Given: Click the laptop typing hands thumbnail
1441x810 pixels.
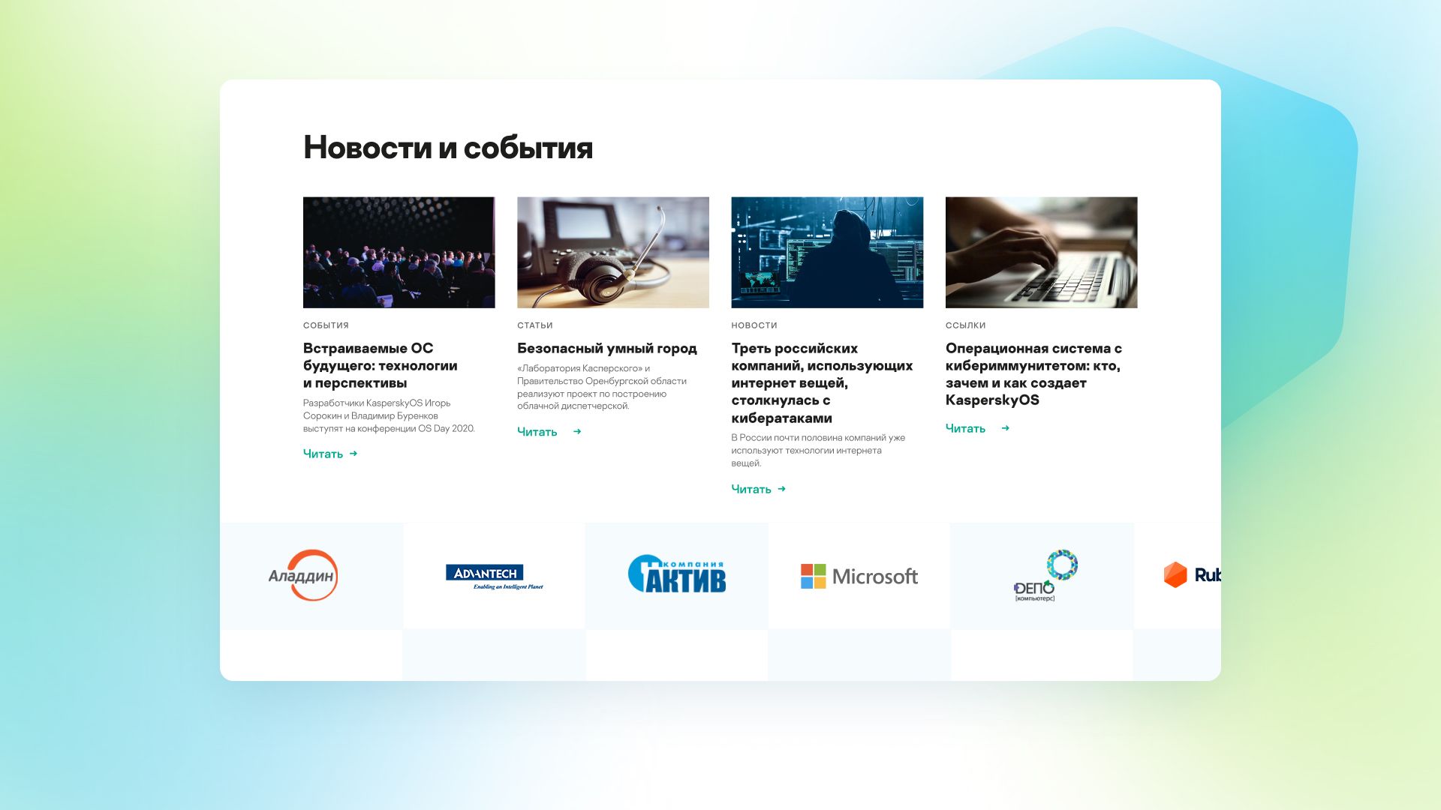Looking at the screenshot, I should point(1042,253).
